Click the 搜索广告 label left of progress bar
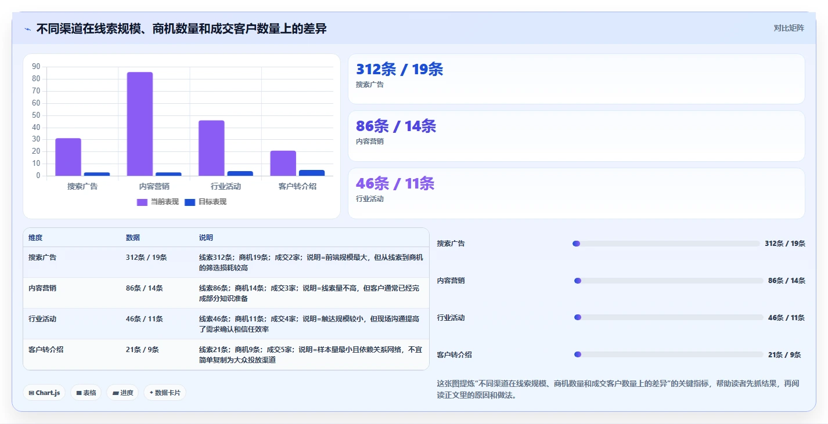828x424 pixels. tap(451, 244)
